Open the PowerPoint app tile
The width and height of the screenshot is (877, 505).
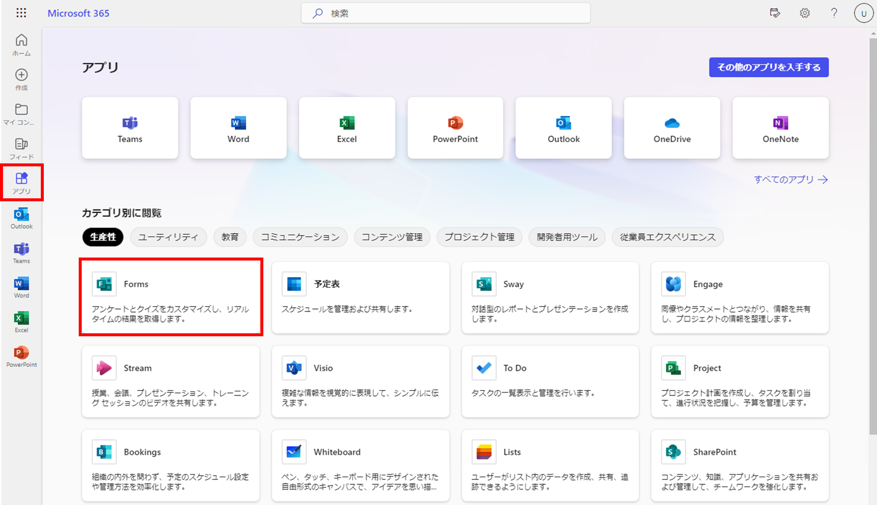(455, 128)
